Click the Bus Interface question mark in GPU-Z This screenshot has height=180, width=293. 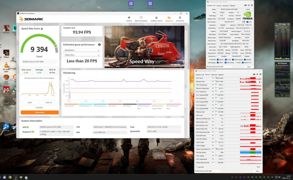pos(252,28)
